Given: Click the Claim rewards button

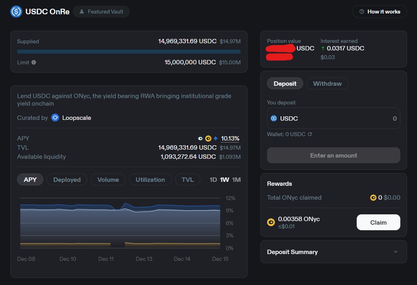Looking at the screenshot, I should (x=378, y=222).
